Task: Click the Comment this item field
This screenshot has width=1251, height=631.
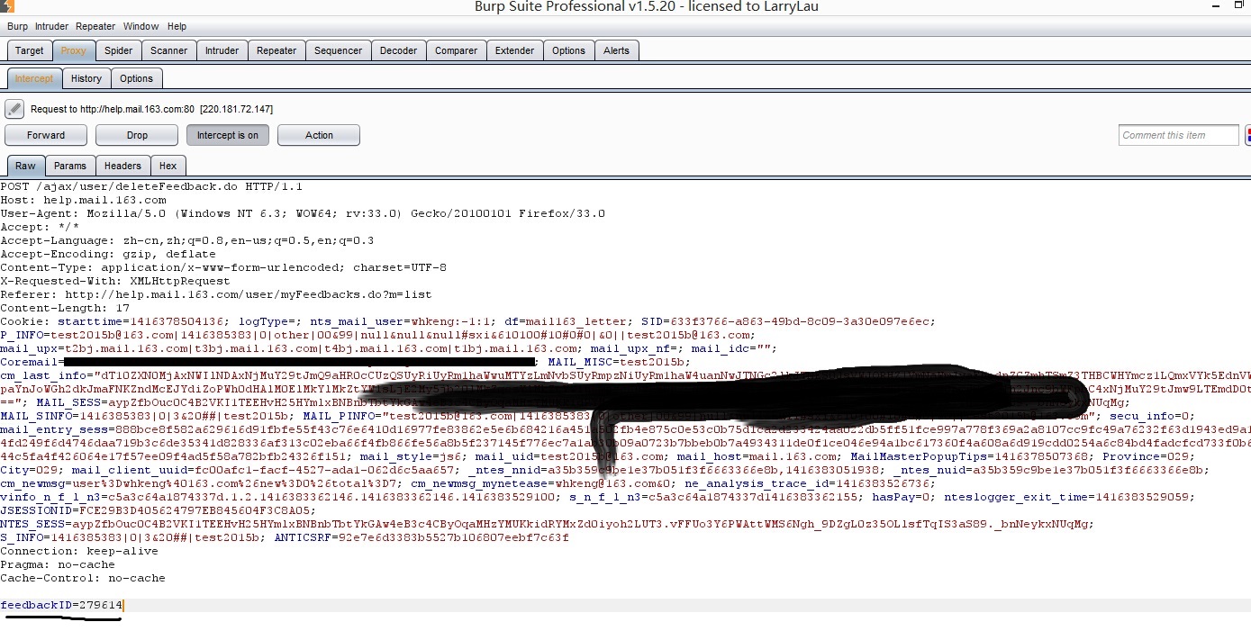Action: pos(1179,135)
